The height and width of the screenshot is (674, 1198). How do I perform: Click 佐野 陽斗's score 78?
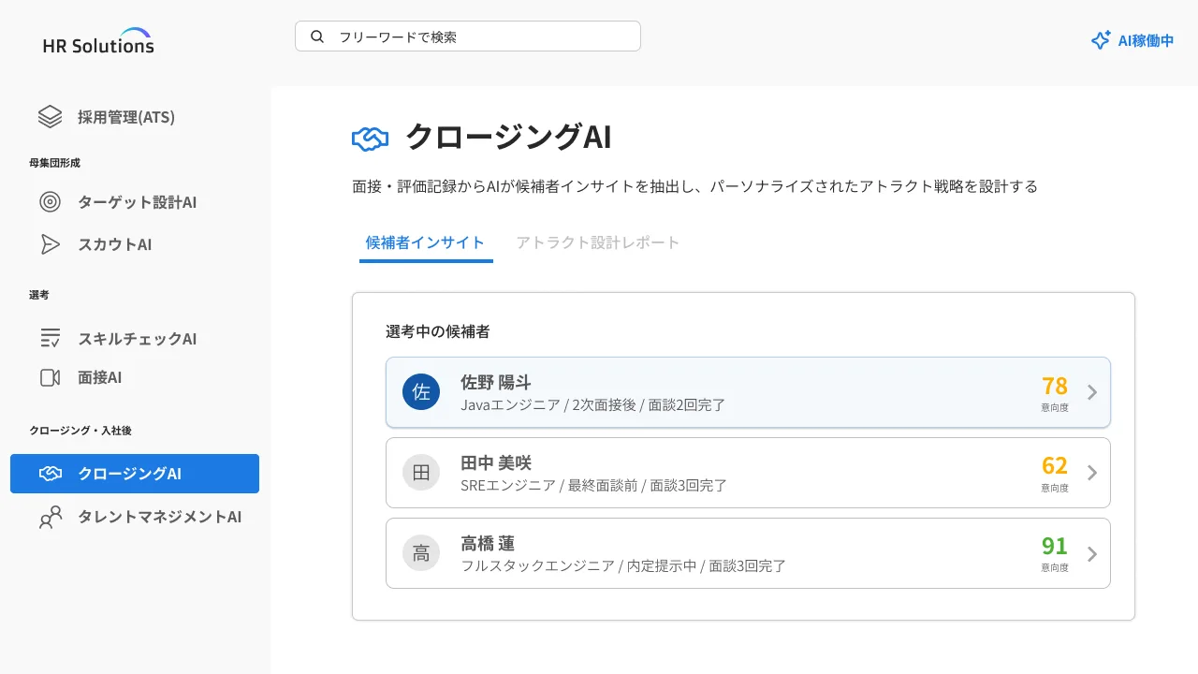point(1055,386)
